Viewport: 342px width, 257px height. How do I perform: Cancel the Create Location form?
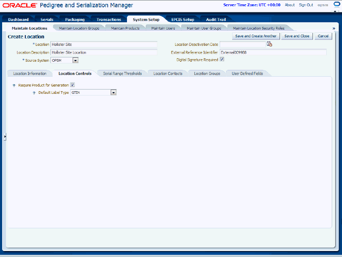(323, 36)
